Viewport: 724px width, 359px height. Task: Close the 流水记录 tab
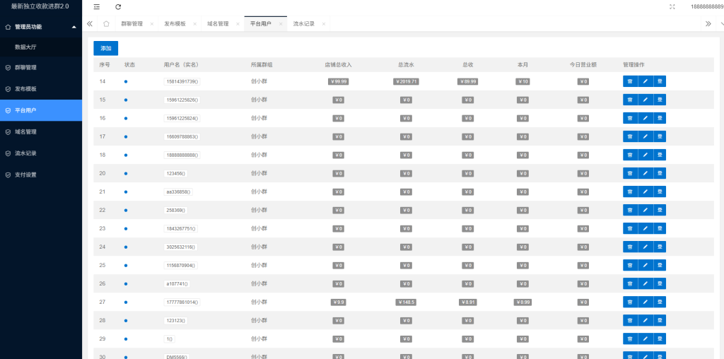(324, 24)
